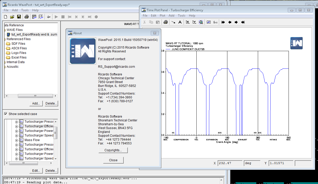
Task: Click the Y axis settings icon
Action: pos(194,22)
